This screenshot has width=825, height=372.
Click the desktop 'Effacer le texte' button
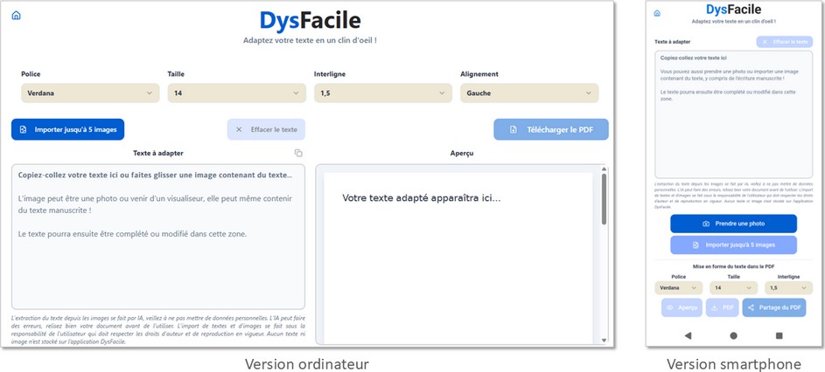(266, 129)
